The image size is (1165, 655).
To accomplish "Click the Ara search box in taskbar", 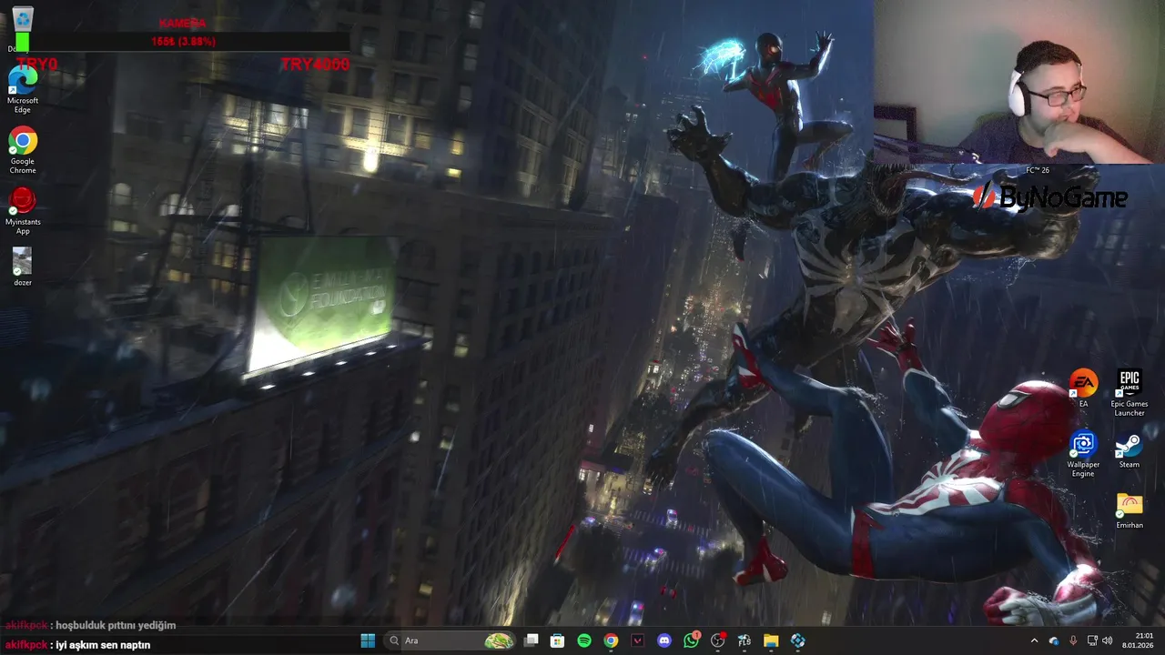I will 450,640.
